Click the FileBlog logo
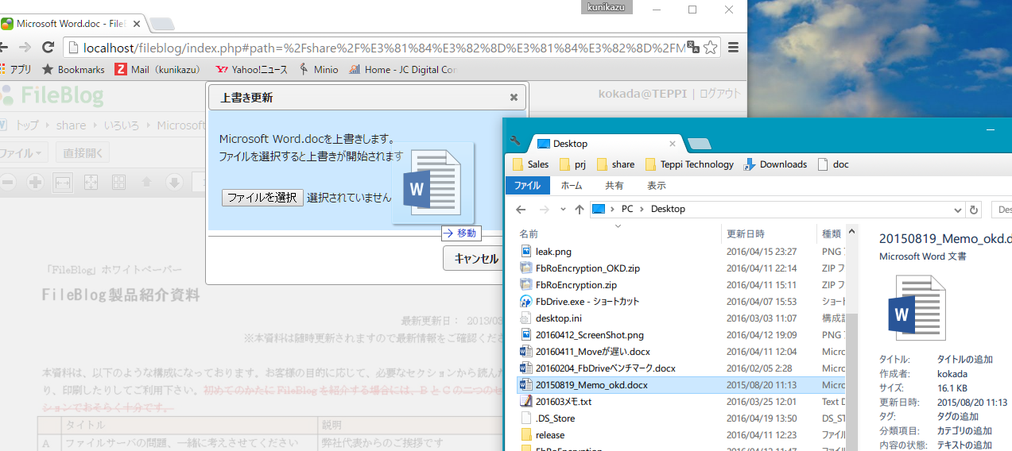 tap(52, 97)
